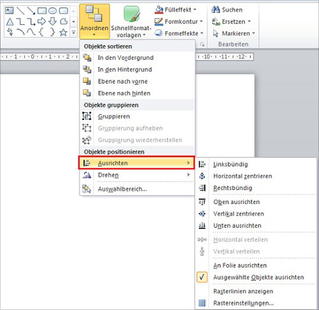Open the Formkontur dropdown

[x=179, y=22]
